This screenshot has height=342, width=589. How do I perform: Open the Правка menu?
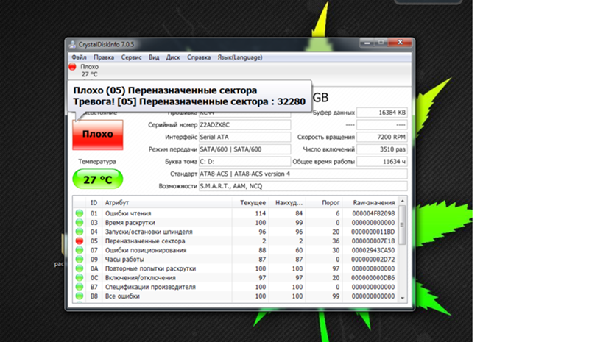pyautogui.click(x=104, y=57)
